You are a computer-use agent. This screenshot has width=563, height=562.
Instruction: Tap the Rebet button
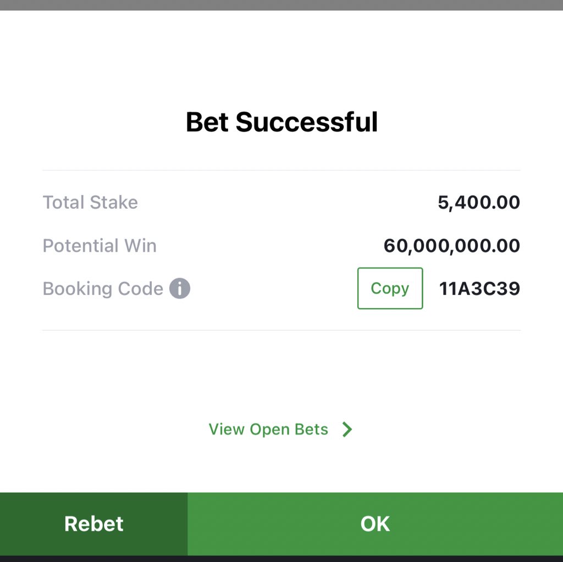point(93,524)
